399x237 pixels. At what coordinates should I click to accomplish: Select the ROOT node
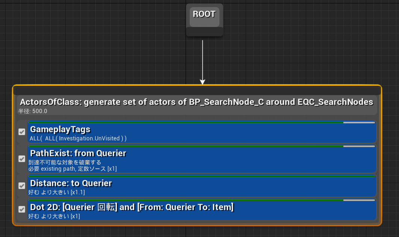[x=204, y=14]
